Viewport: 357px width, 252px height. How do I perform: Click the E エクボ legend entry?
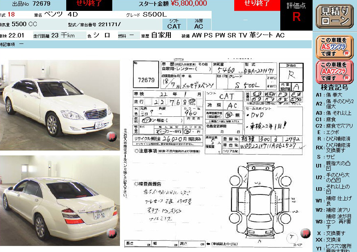pos(328,132)
